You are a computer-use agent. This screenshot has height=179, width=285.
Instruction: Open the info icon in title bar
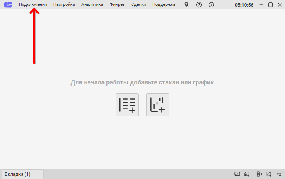click(211, 5)
